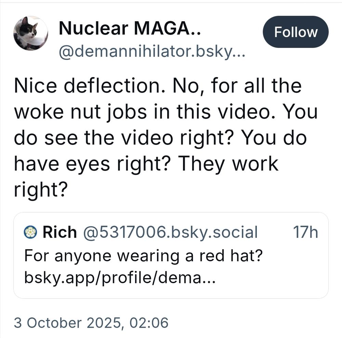Image resolution: width=342 pixels, height=338 pixels.
Task: Click the white rose avatar beside Rich
Action: coord(31,233)
